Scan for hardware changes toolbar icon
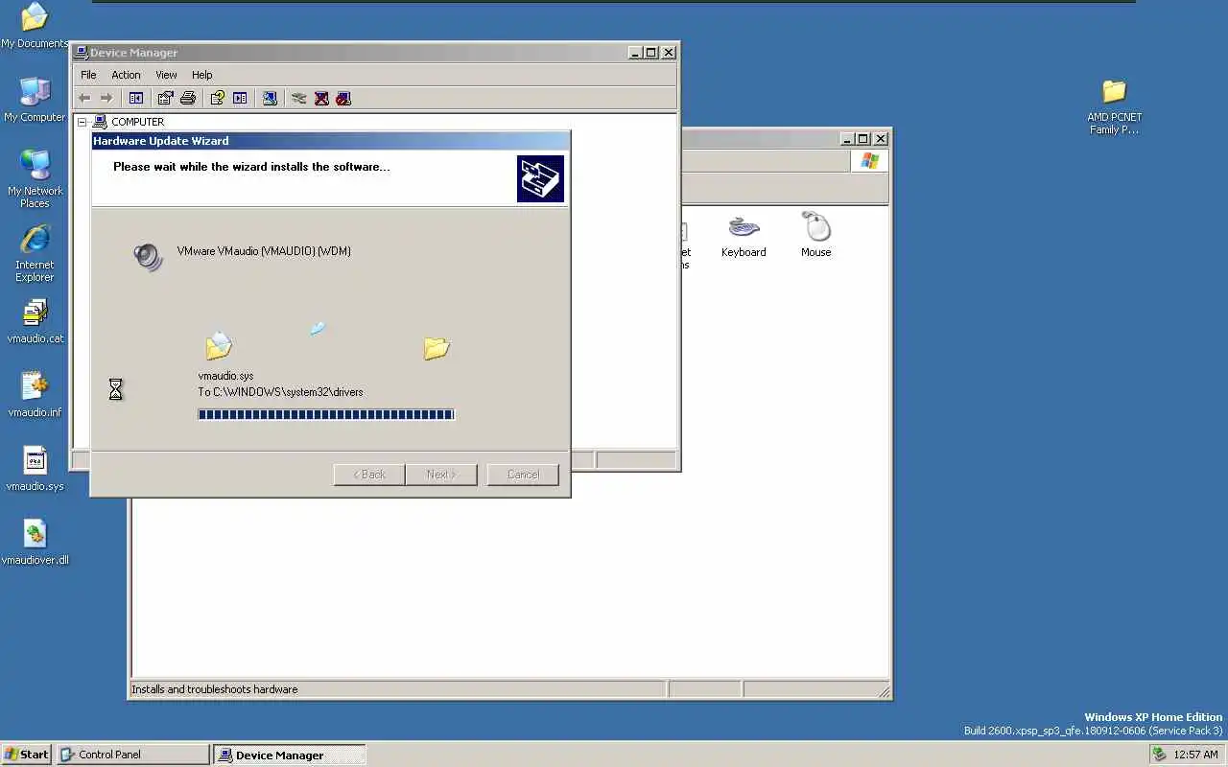Screen dimensions: 1228x767 pyautogui.click(x=270, y=98)
